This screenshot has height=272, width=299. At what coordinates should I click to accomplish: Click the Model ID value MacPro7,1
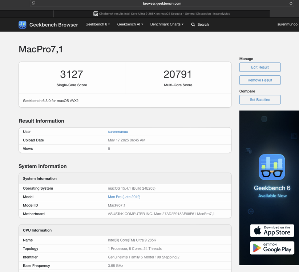(117, 205)
